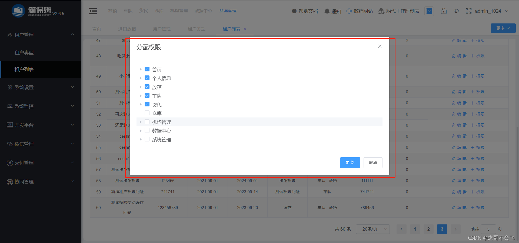Check the 机构管理 permission checkbox
This screenshot has width=519, height=243.
pos(147,122)
